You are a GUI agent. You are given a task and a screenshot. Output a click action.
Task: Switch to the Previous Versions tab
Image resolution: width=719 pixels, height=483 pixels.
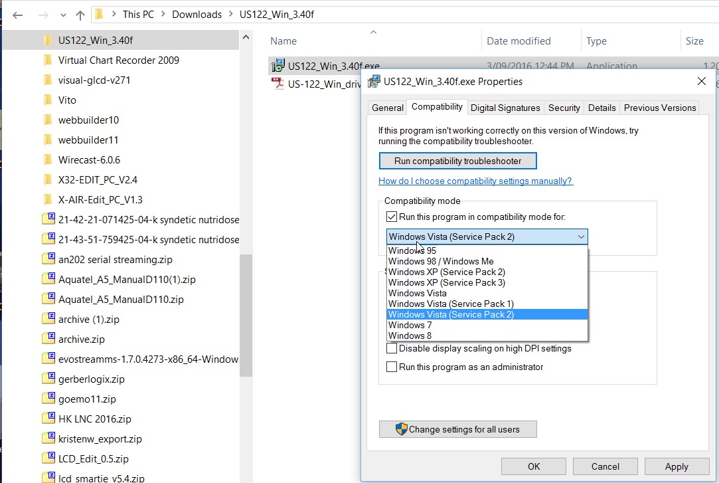660,108
